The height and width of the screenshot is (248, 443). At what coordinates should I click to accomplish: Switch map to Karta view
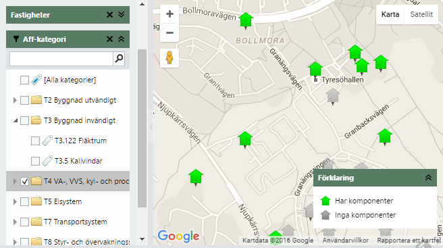(x=390, y=14)
